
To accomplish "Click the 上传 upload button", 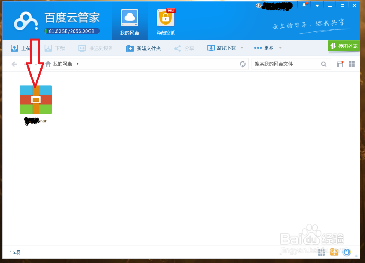I will [x=20, y=48].
